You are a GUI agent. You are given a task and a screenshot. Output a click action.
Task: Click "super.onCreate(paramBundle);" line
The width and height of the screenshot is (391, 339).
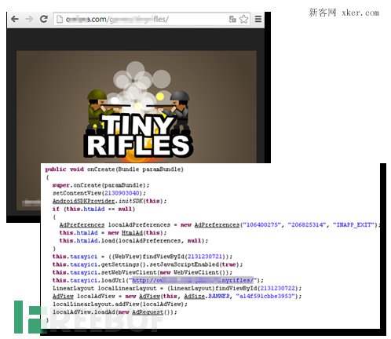(x=100, y=185)
